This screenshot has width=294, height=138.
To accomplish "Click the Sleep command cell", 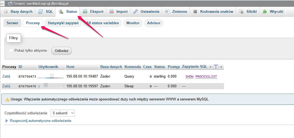I will pos(129,86).
